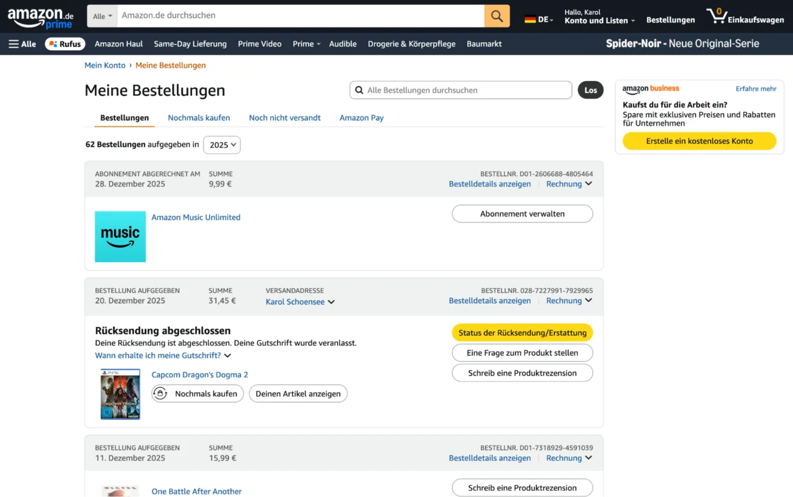Open the Prime Video nav item
Viewport: 793px width, 497px height.
point(260,44)
